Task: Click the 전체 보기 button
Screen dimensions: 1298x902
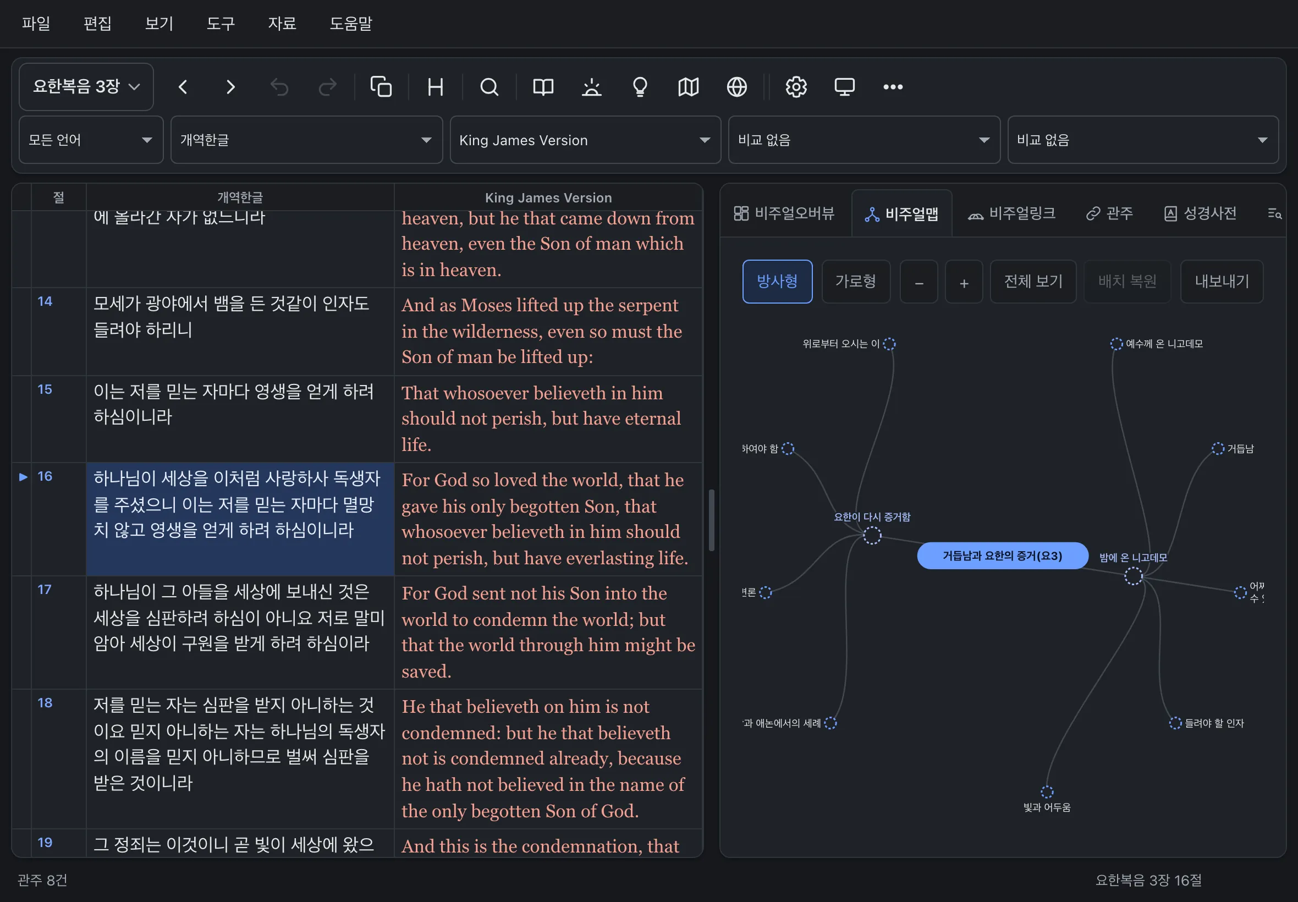Action: pos(1033,282)
